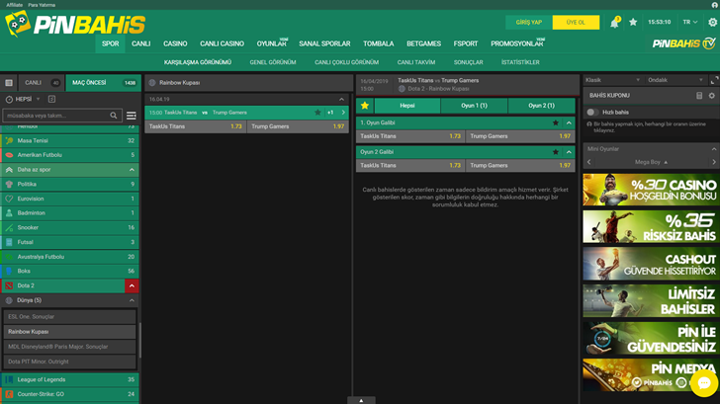Screen dimensions: 720x404
Task: Click Boks sport icon
Action: (9, 271)
